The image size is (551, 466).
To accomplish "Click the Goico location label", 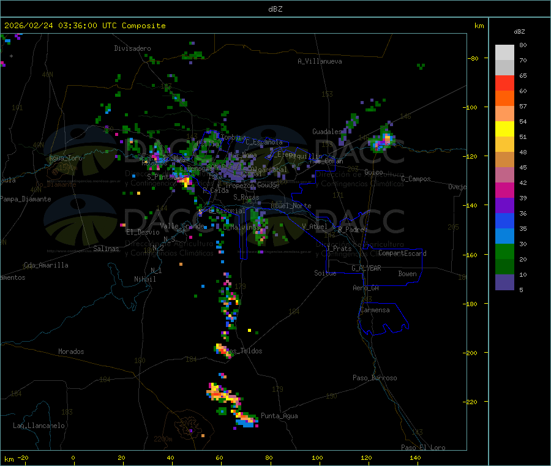I will pos(373,172).
